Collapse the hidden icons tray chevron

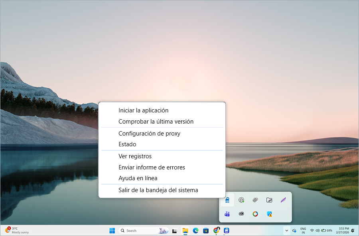click(x=286, y=230)
